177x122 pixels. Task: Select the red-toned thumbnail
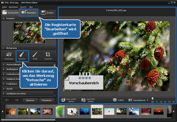point(146,111)
